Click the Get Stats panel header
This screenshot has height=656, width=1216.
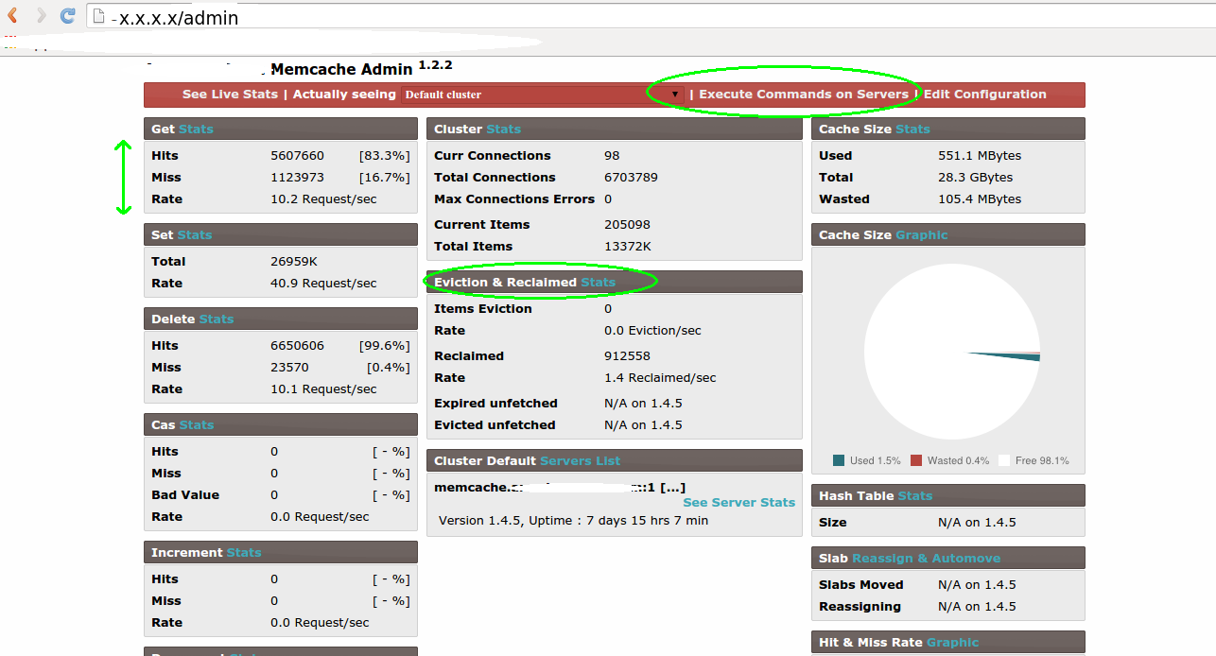coord(281,129)
